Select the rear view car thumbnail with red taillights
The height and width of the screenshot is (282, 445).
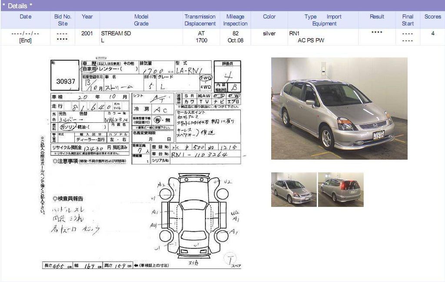[x=341, y=190]
